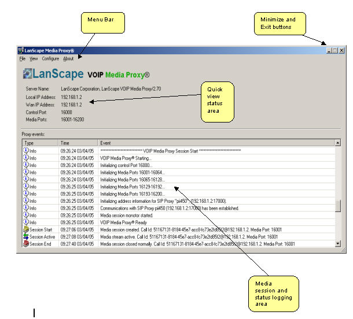Click the time cell '09:27:40 03/04/05'
The image size is (353, 319).
point(77,244)
